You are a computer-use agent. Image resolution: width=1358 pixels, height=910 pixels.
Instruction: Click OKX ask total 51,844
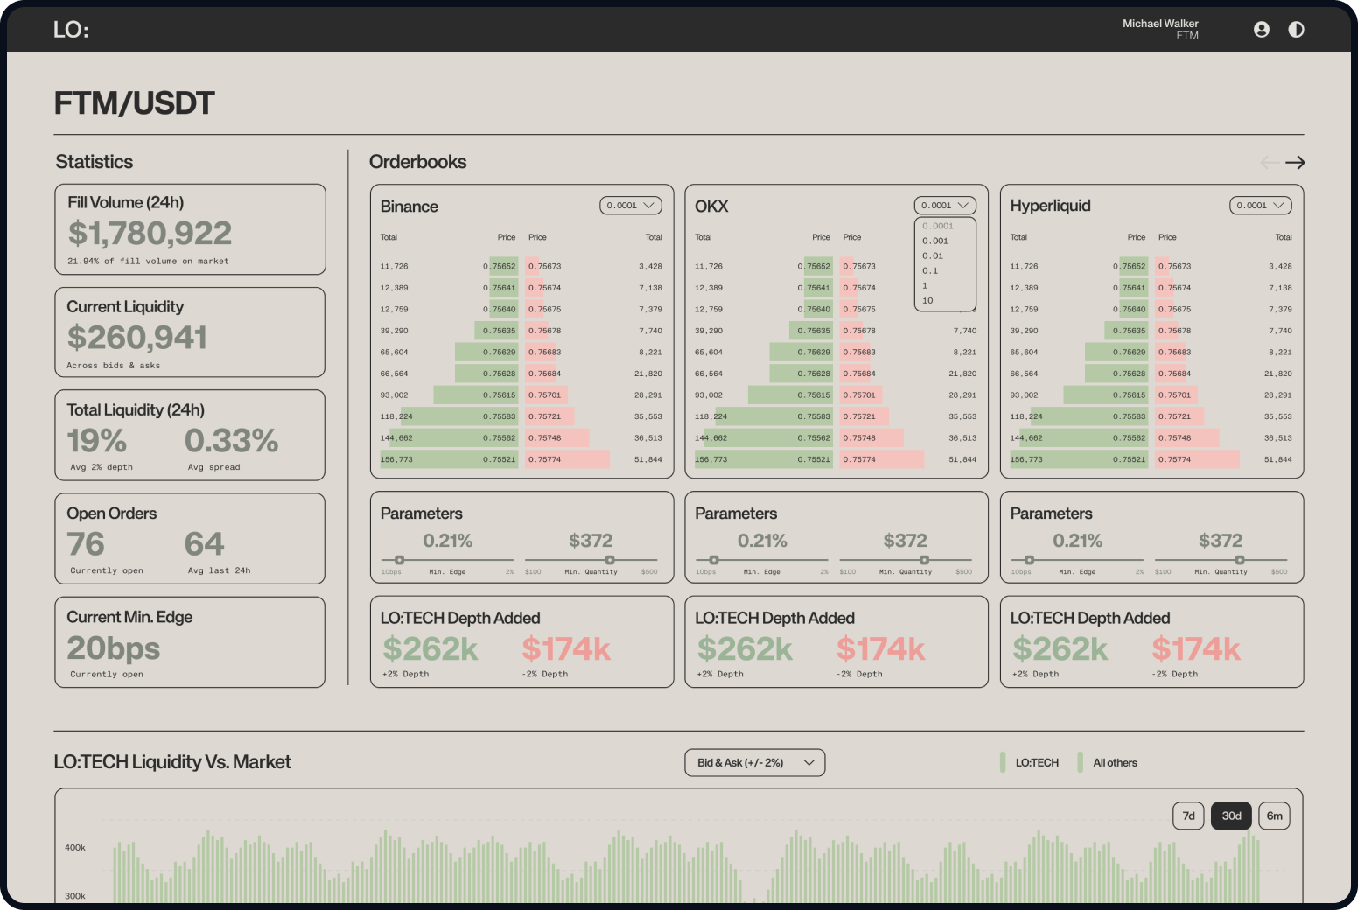pyautogui.click(x=962, y=459)
